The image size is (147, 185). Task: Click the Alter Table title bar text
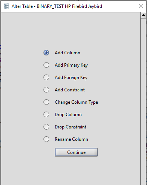point(57,6)
